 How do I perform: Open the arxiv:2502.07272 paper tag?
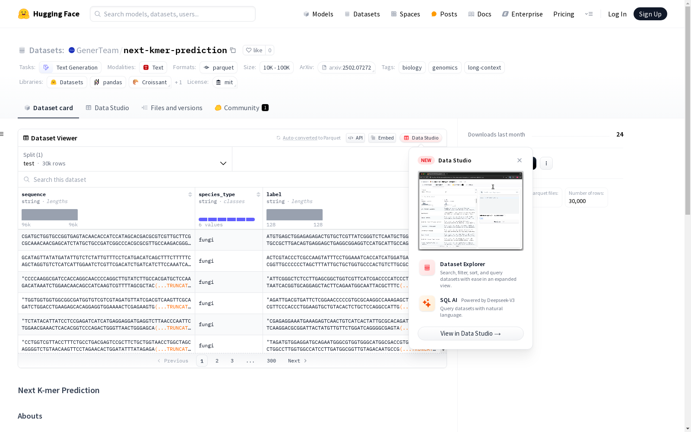[346, 67]
